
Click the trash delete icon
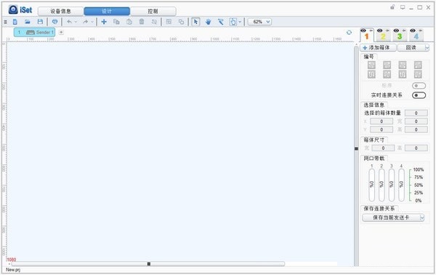click(x=142, y=22)
